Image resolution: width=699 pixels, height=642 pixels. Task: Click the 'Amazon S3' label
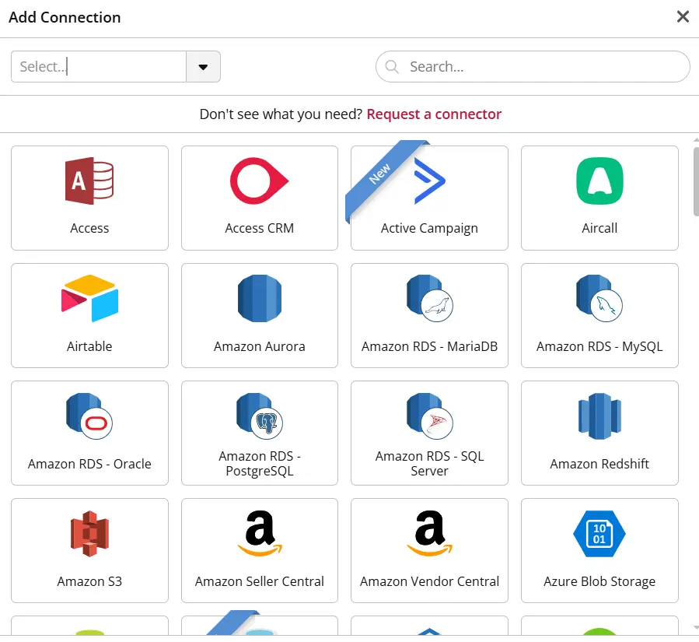click(x=89, y=581)
